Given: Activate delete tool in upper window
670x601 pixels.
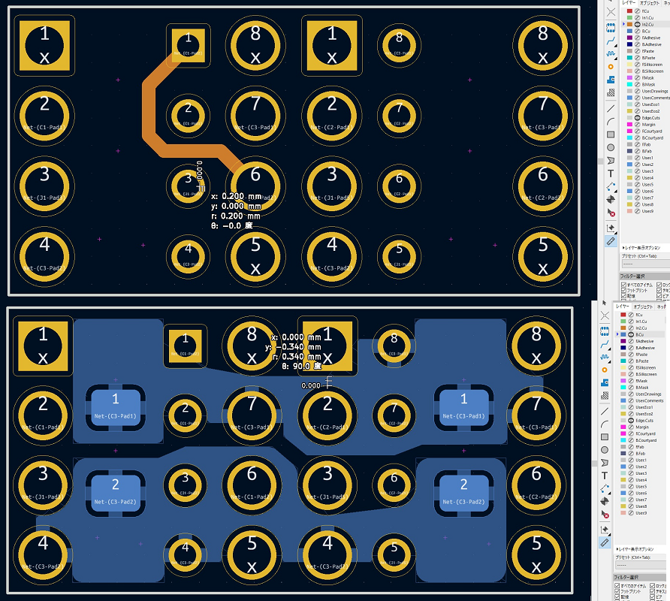Looking at the screenshot, I should 611,213.
